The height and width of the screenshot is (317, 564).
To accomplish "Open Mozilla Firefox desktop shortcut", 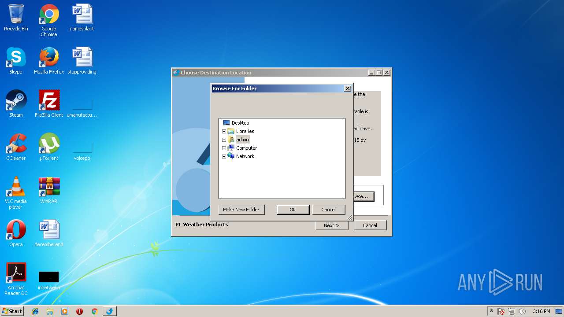I will tap(49, 61).
